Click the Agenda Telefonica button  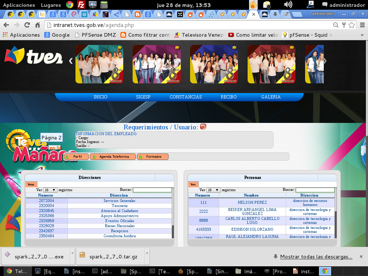(113, 157)
